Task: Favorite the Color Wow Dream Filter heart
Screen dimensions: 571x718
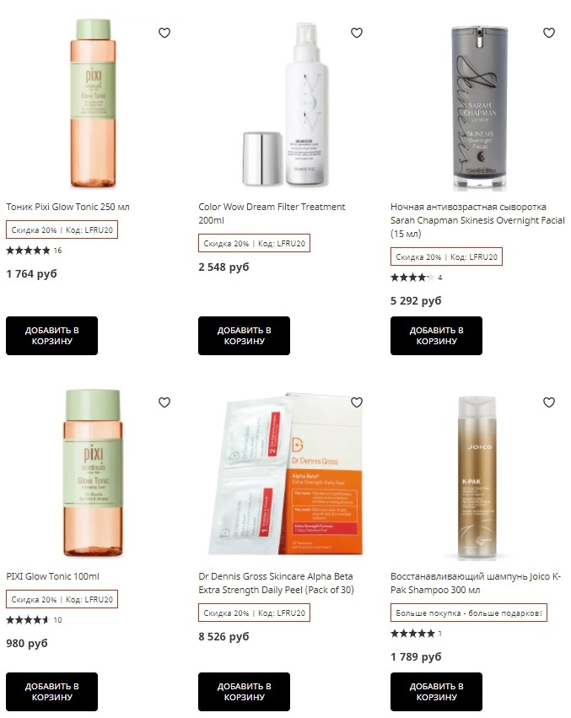Action: 357,33
